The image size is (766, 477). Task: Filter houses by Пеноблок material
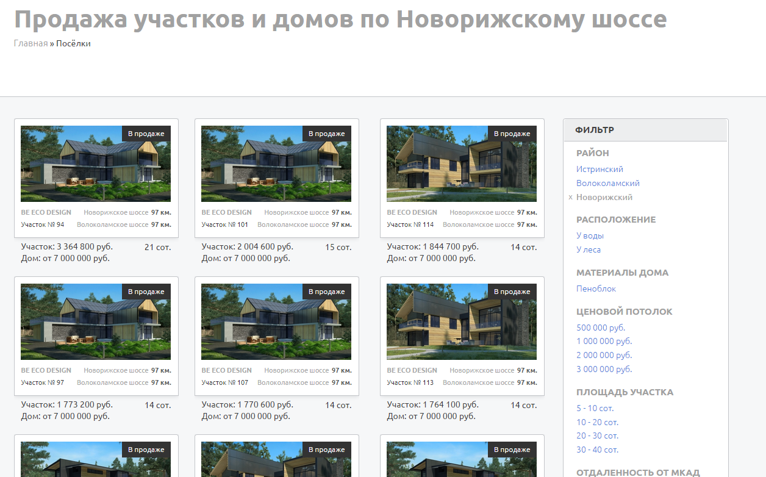596,289
